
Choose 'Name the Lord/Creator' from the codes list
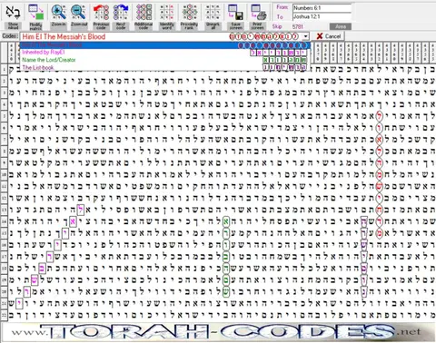(x=165, y=60)
